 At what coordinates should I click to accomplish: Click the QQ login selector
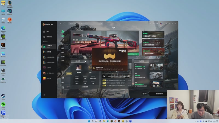point(144,94)
